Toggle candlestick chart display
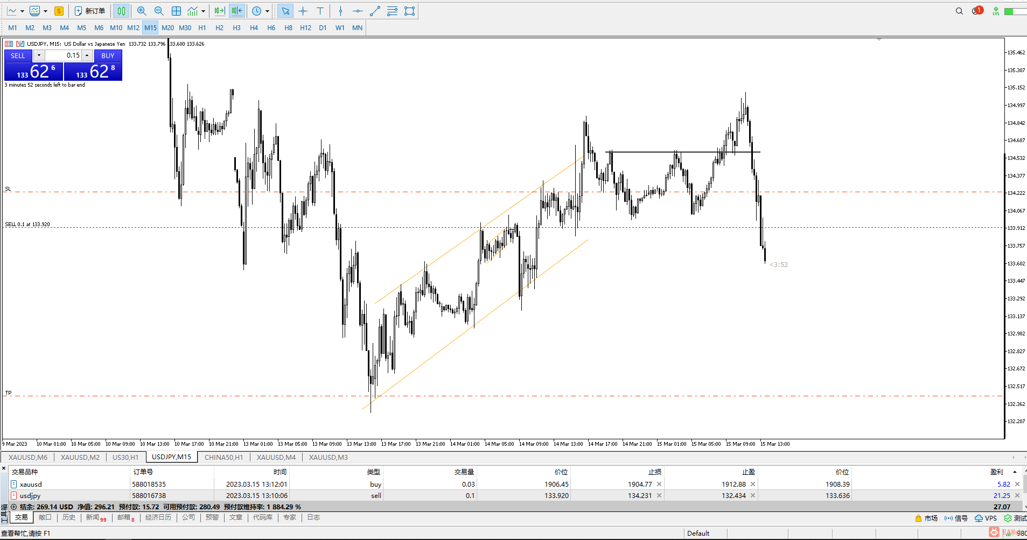Screen dimensions: 1027x540 tap(121, 11)
